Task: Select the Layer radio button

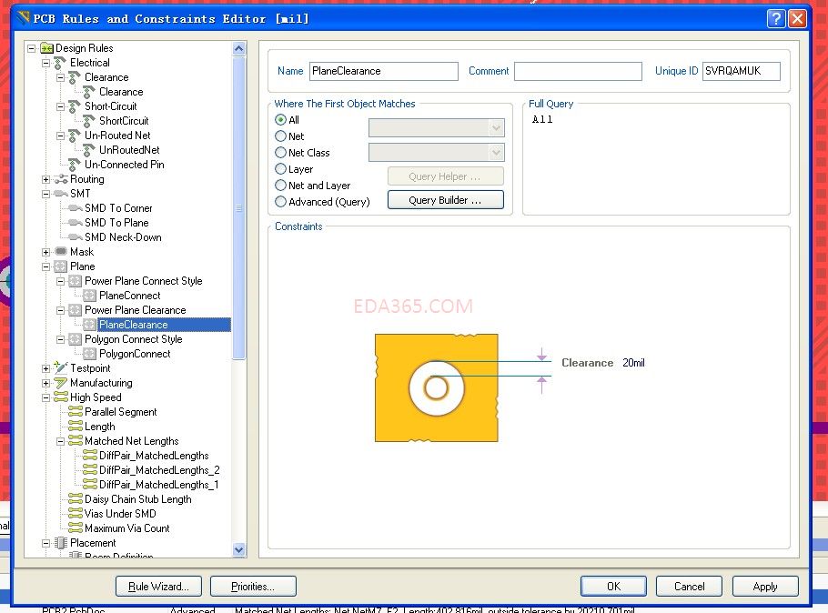Action: [x=281, y=169]
